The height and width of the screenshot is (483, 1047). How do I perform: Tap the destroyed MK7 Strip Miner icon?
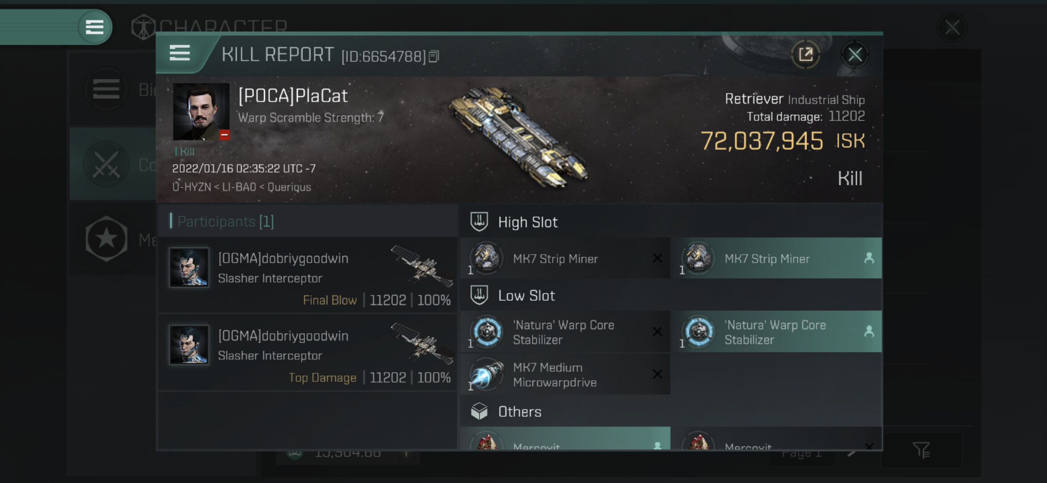(x=486, y=258)
